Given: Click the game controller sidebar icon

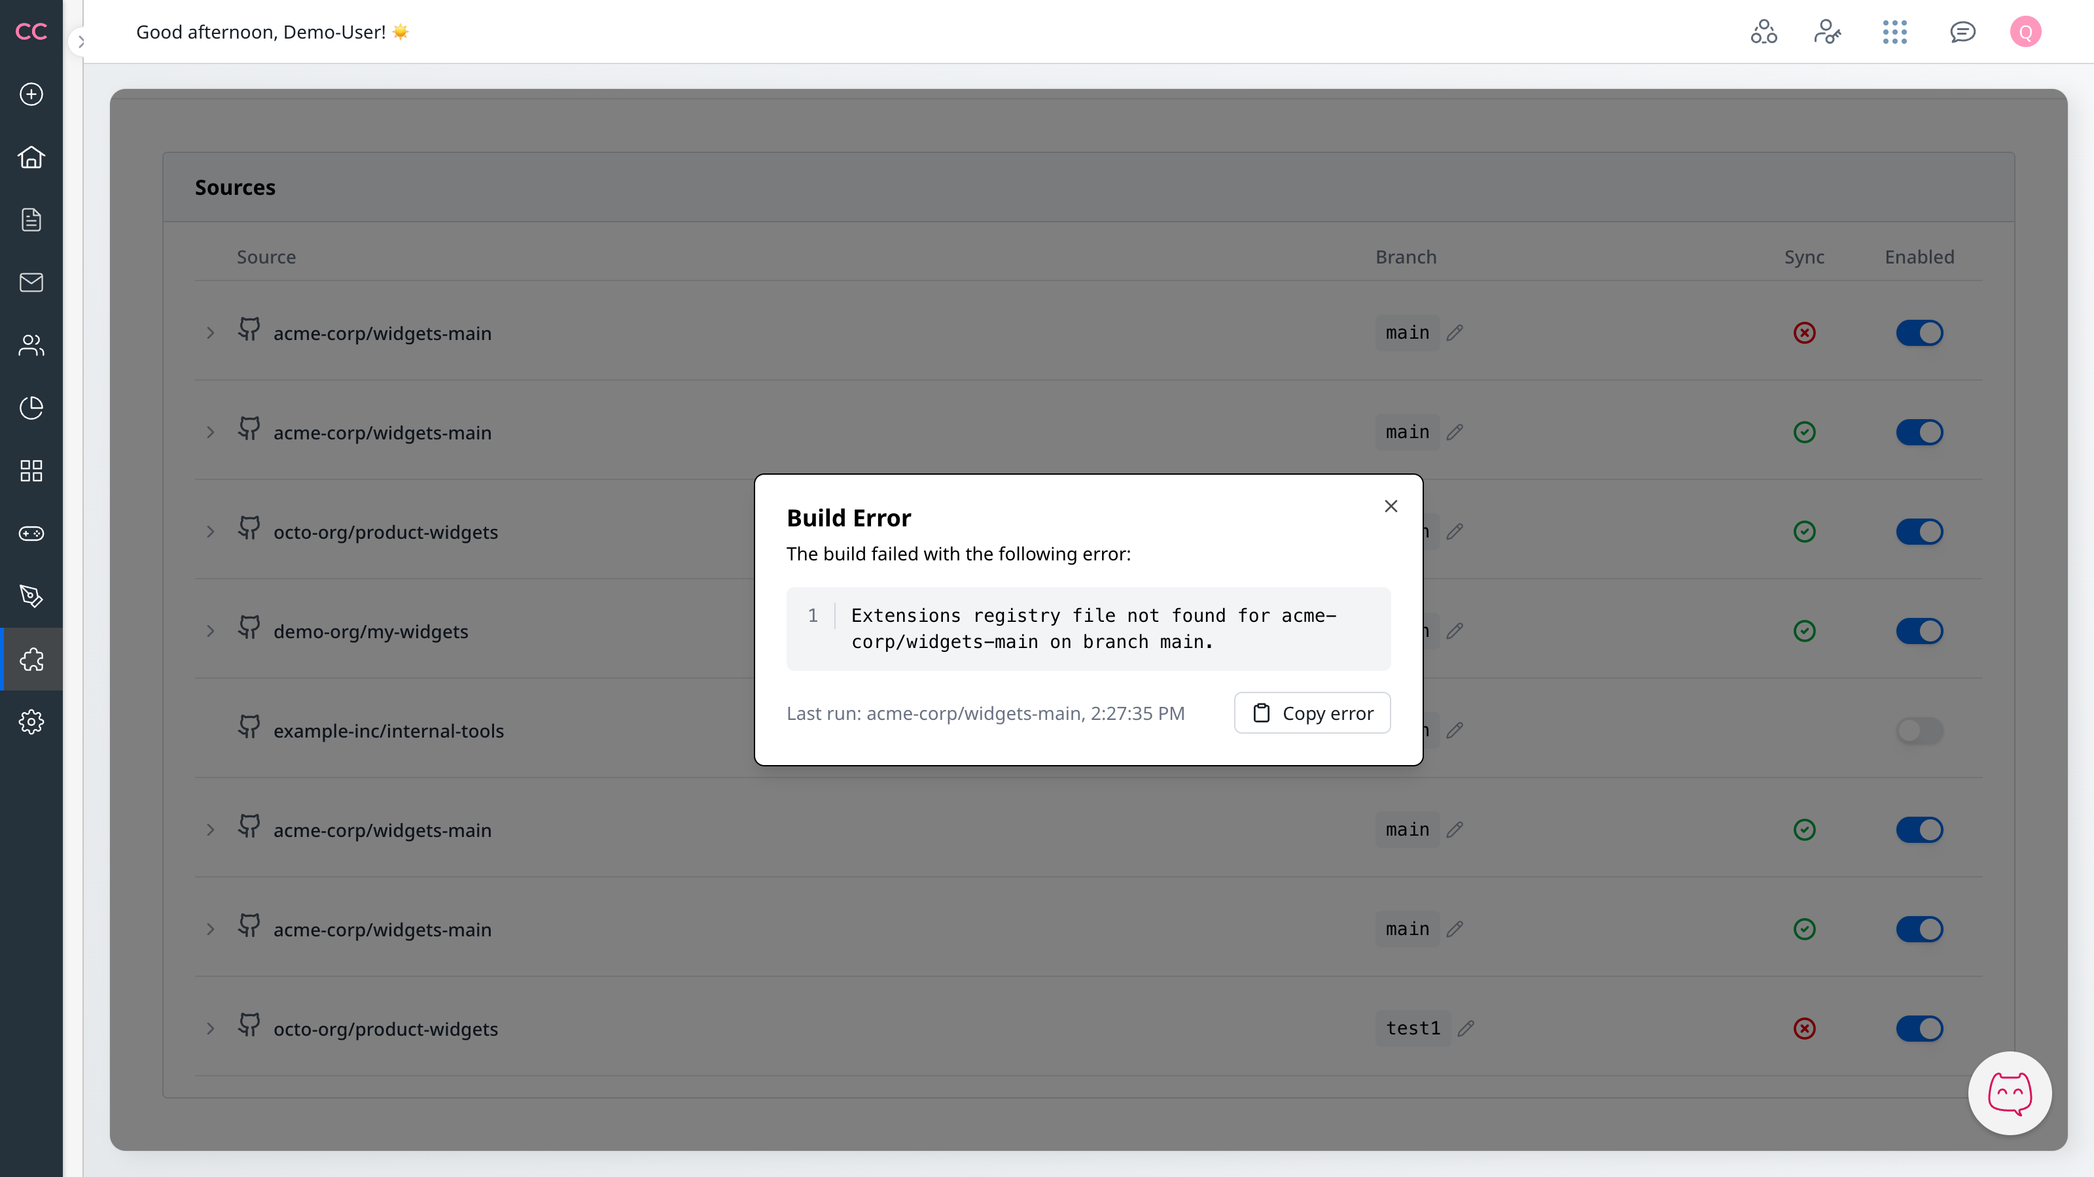Looking at the screenshot, I should [x=31, y=534].
